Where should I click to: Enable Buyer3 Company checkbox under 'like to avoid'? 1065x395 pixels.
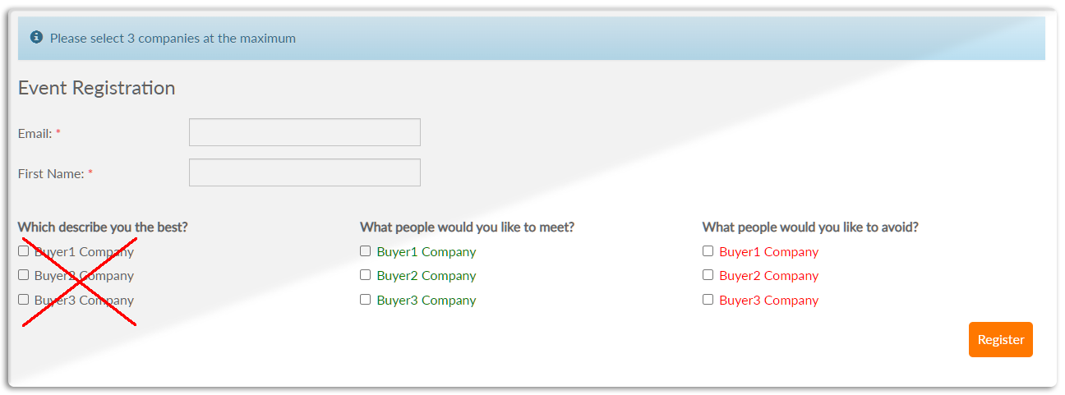tap(708, 300)
